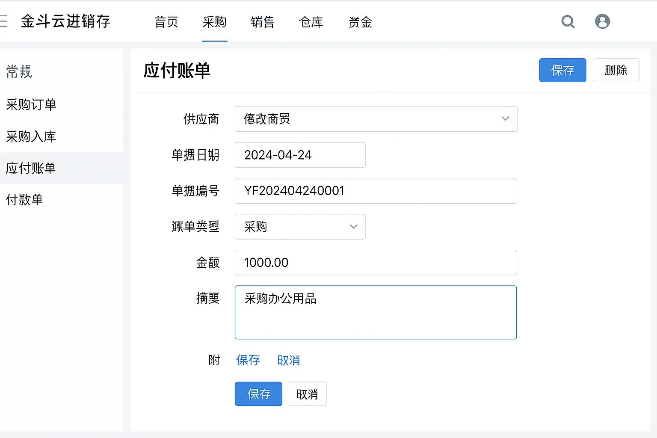Switch to the 销售 navigation tab
Image resolution: width=657 pixels, height=438 pixels.
coord(263,22)
